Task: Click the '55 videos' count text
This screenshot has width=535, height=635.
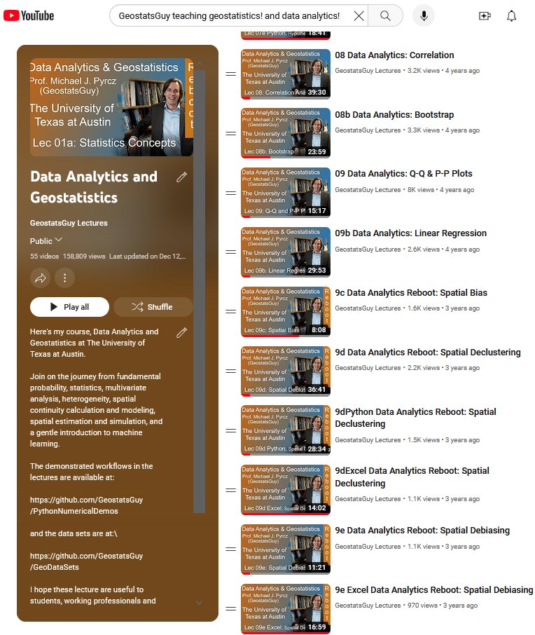Action: point(44,257)
